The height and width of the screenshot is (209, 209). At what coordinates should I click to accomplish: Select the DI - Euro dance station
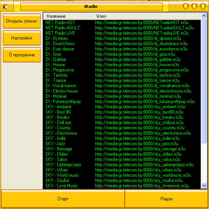(x=60, y=49)
